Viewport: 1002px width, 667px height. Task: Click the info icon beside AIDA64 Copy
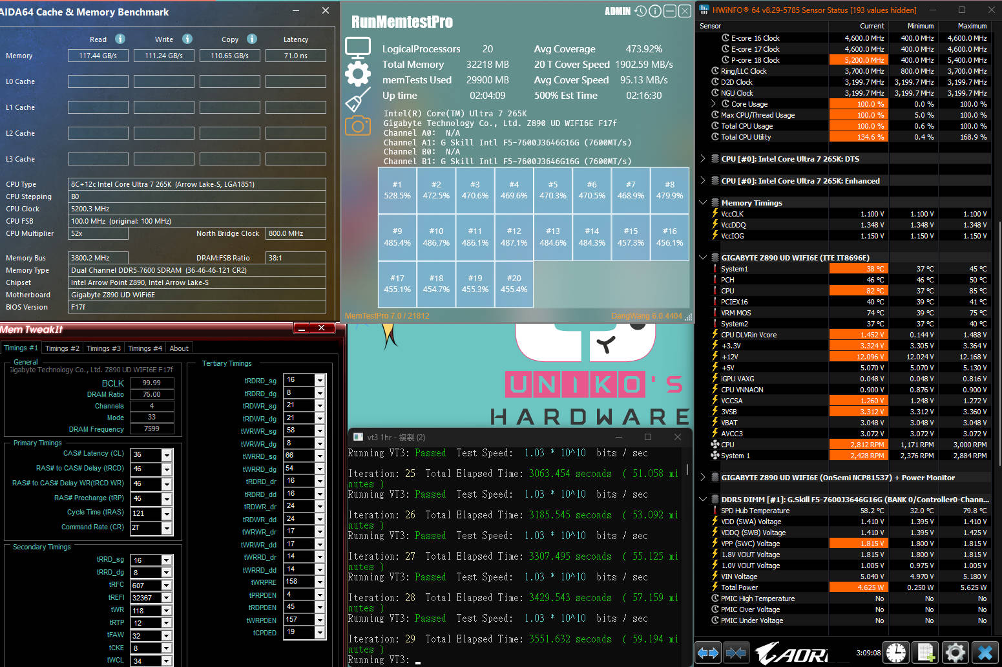[252, 39]
